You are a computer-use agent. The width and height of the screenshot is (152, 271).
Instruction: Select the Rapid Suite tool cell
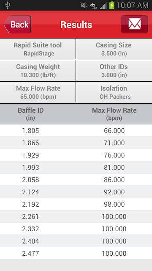coord(38,49)
